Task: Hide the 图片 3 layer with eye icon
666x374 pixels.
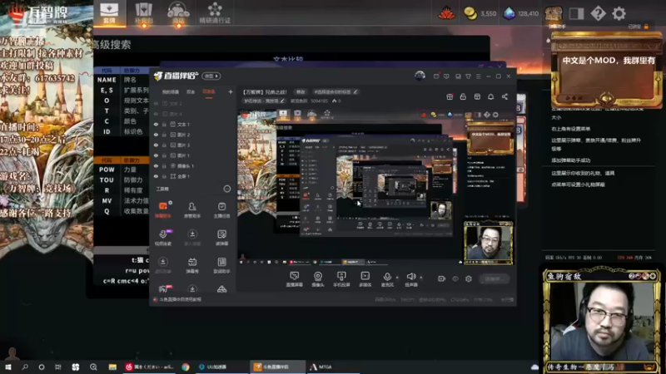Action: click(x=156, y=145)
